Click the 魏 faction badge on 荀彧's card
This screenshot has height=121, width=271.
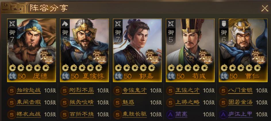tap(171, 76)
